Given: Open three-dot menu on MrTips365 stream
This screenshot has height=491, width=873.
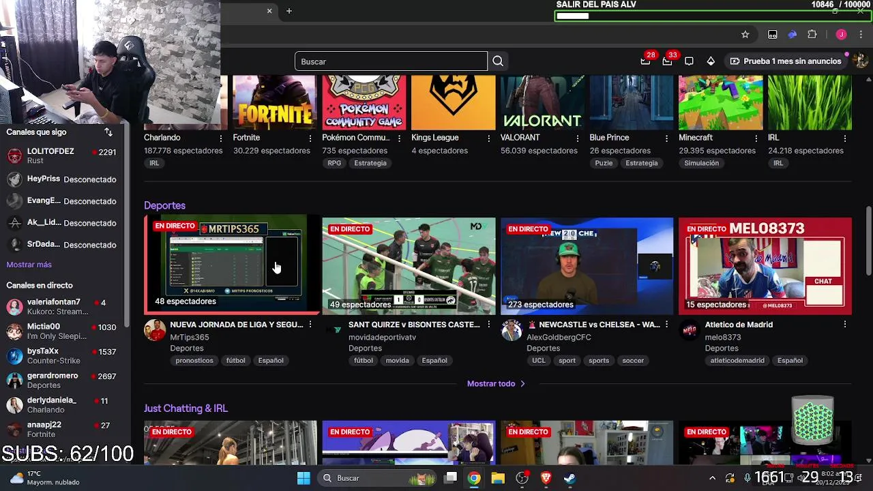Looking at the screenshot, I should pos(310,325).
